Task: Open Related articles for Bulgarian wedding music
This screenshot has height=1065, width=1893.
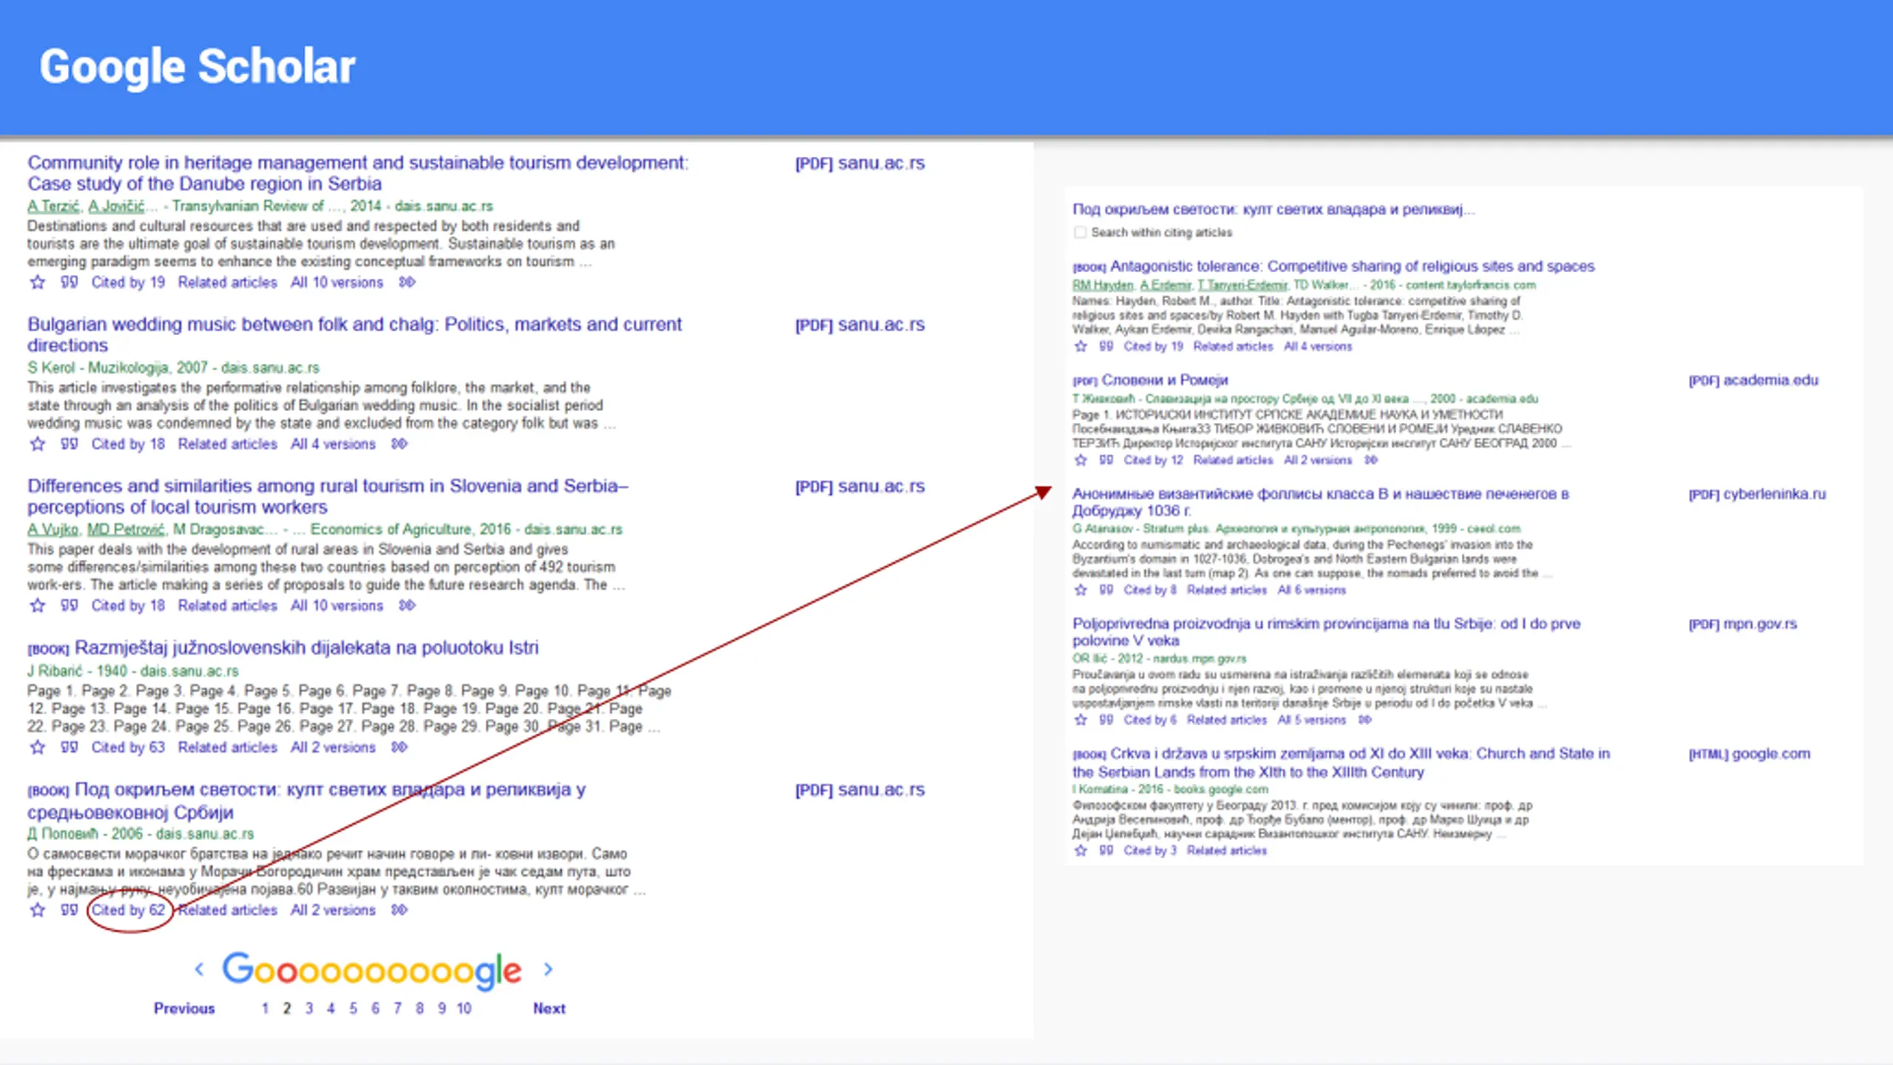Action: (228, 444)
